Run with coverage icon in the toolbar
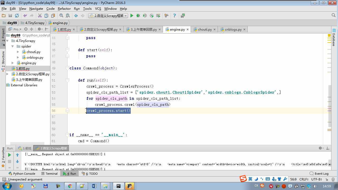The width and height of the screenshot is (338, 190). 145,16
